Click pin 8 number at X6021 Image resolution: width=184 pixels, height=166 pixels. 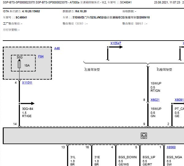pyautogui.click(x=144, y=100)
